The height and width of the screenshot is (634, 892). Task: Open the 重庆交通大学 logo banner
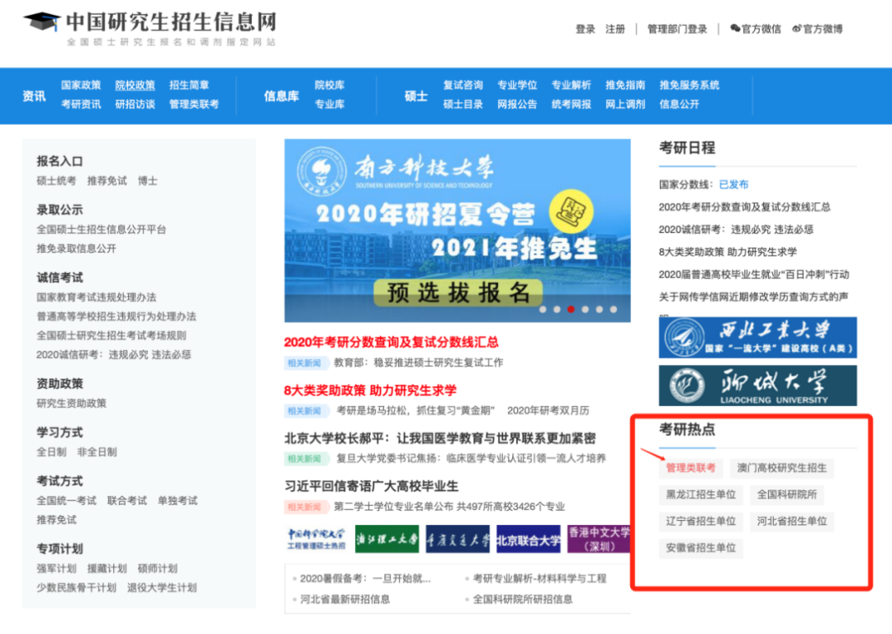458,539
